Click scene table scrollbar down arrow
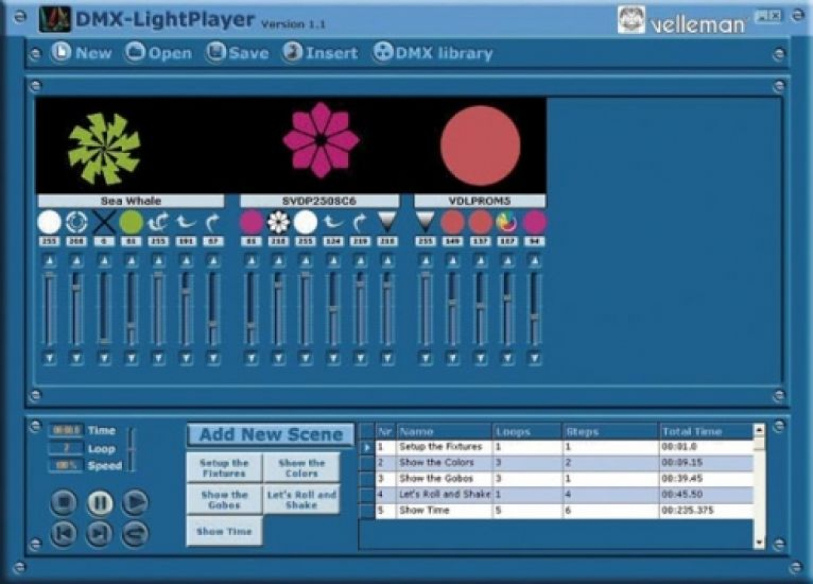813x584 pixels. click(x=759, y=543)
